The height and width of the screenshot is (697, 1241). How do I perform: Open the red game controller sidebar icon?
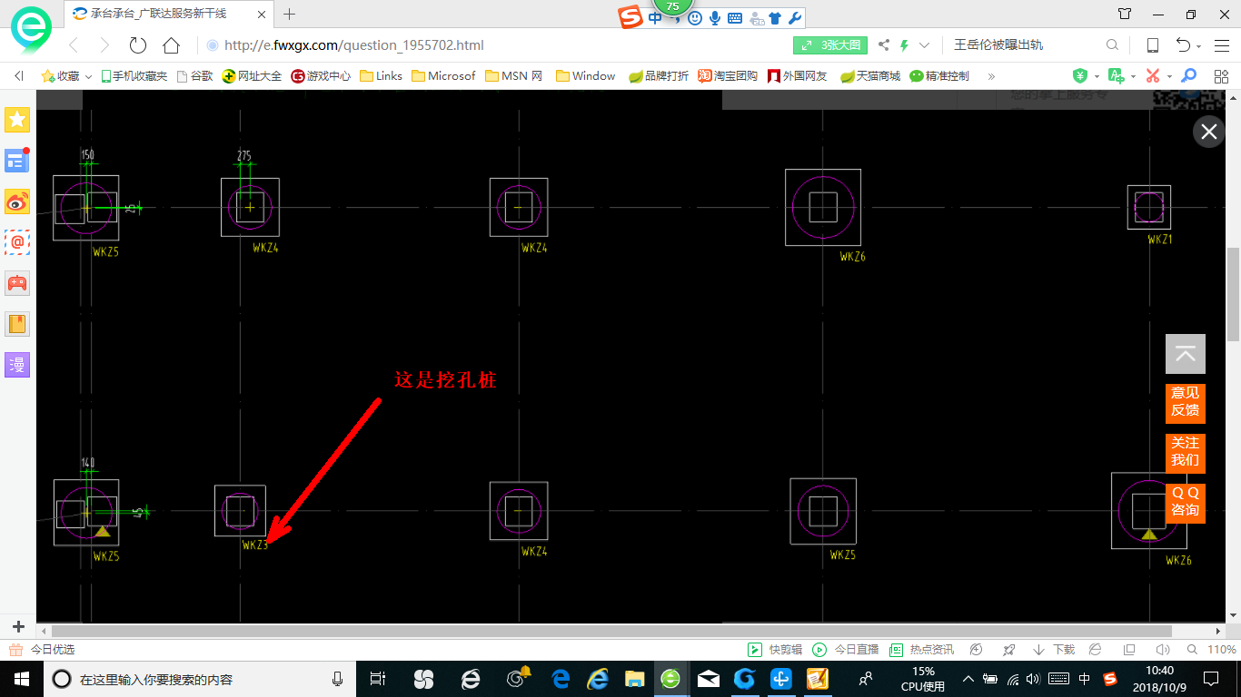tap(17, 283)
